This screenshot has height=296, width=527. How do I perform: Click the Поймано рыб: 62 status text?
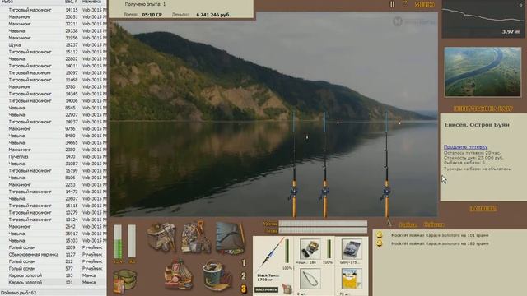[18, 293]
